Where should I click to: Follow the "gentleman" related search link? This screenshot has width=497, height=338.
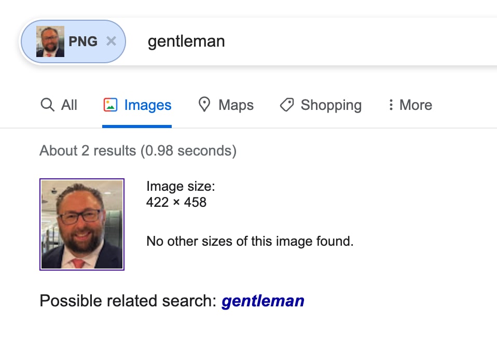pos(263,301)
